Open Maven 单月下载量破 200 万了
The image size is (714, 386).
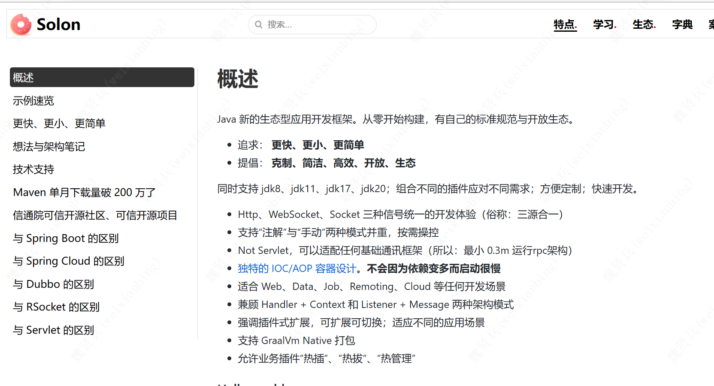[x=84, y=192]
